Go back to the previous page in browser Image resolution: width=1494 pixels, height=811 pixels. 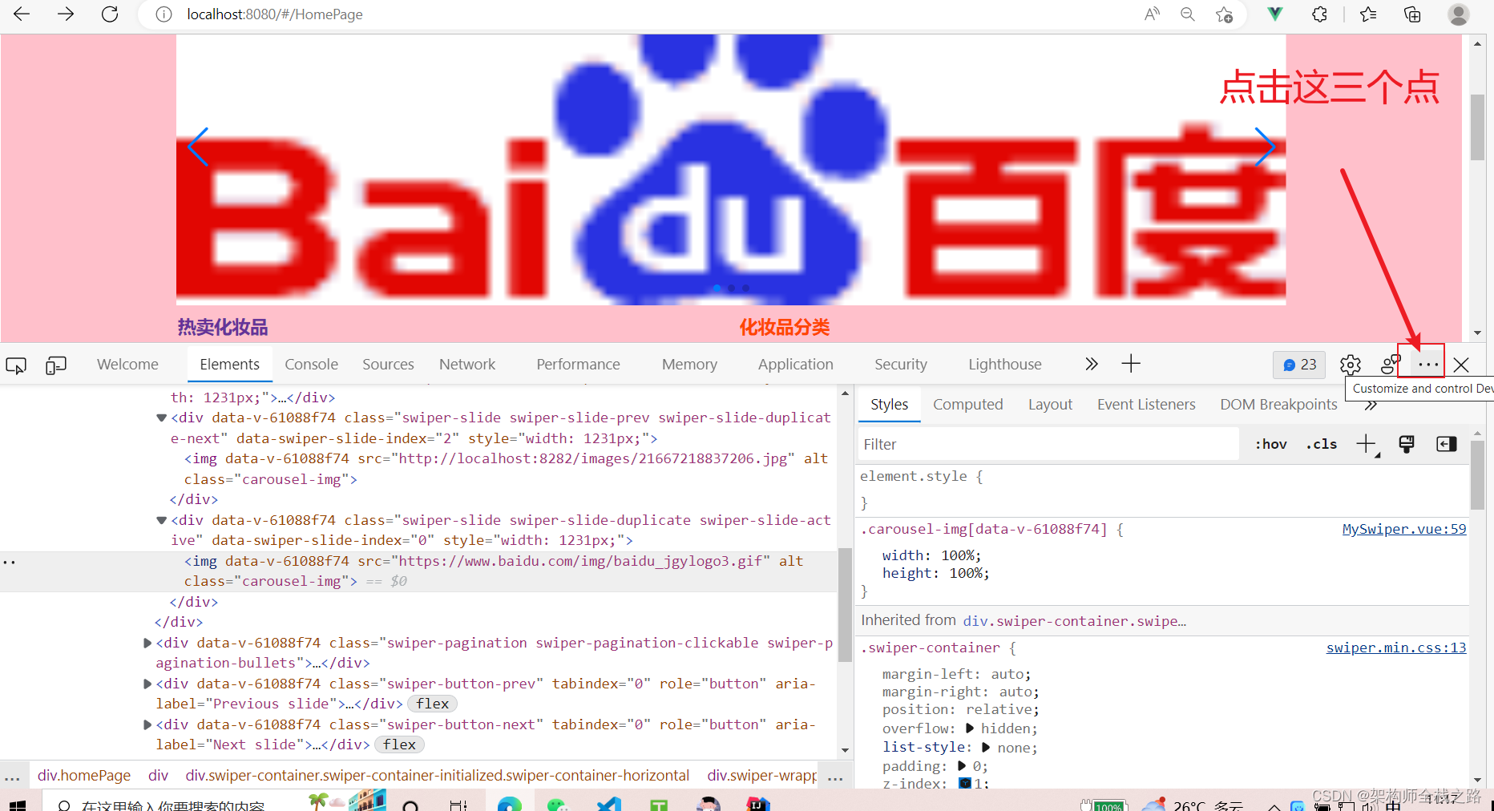[22, 14]
